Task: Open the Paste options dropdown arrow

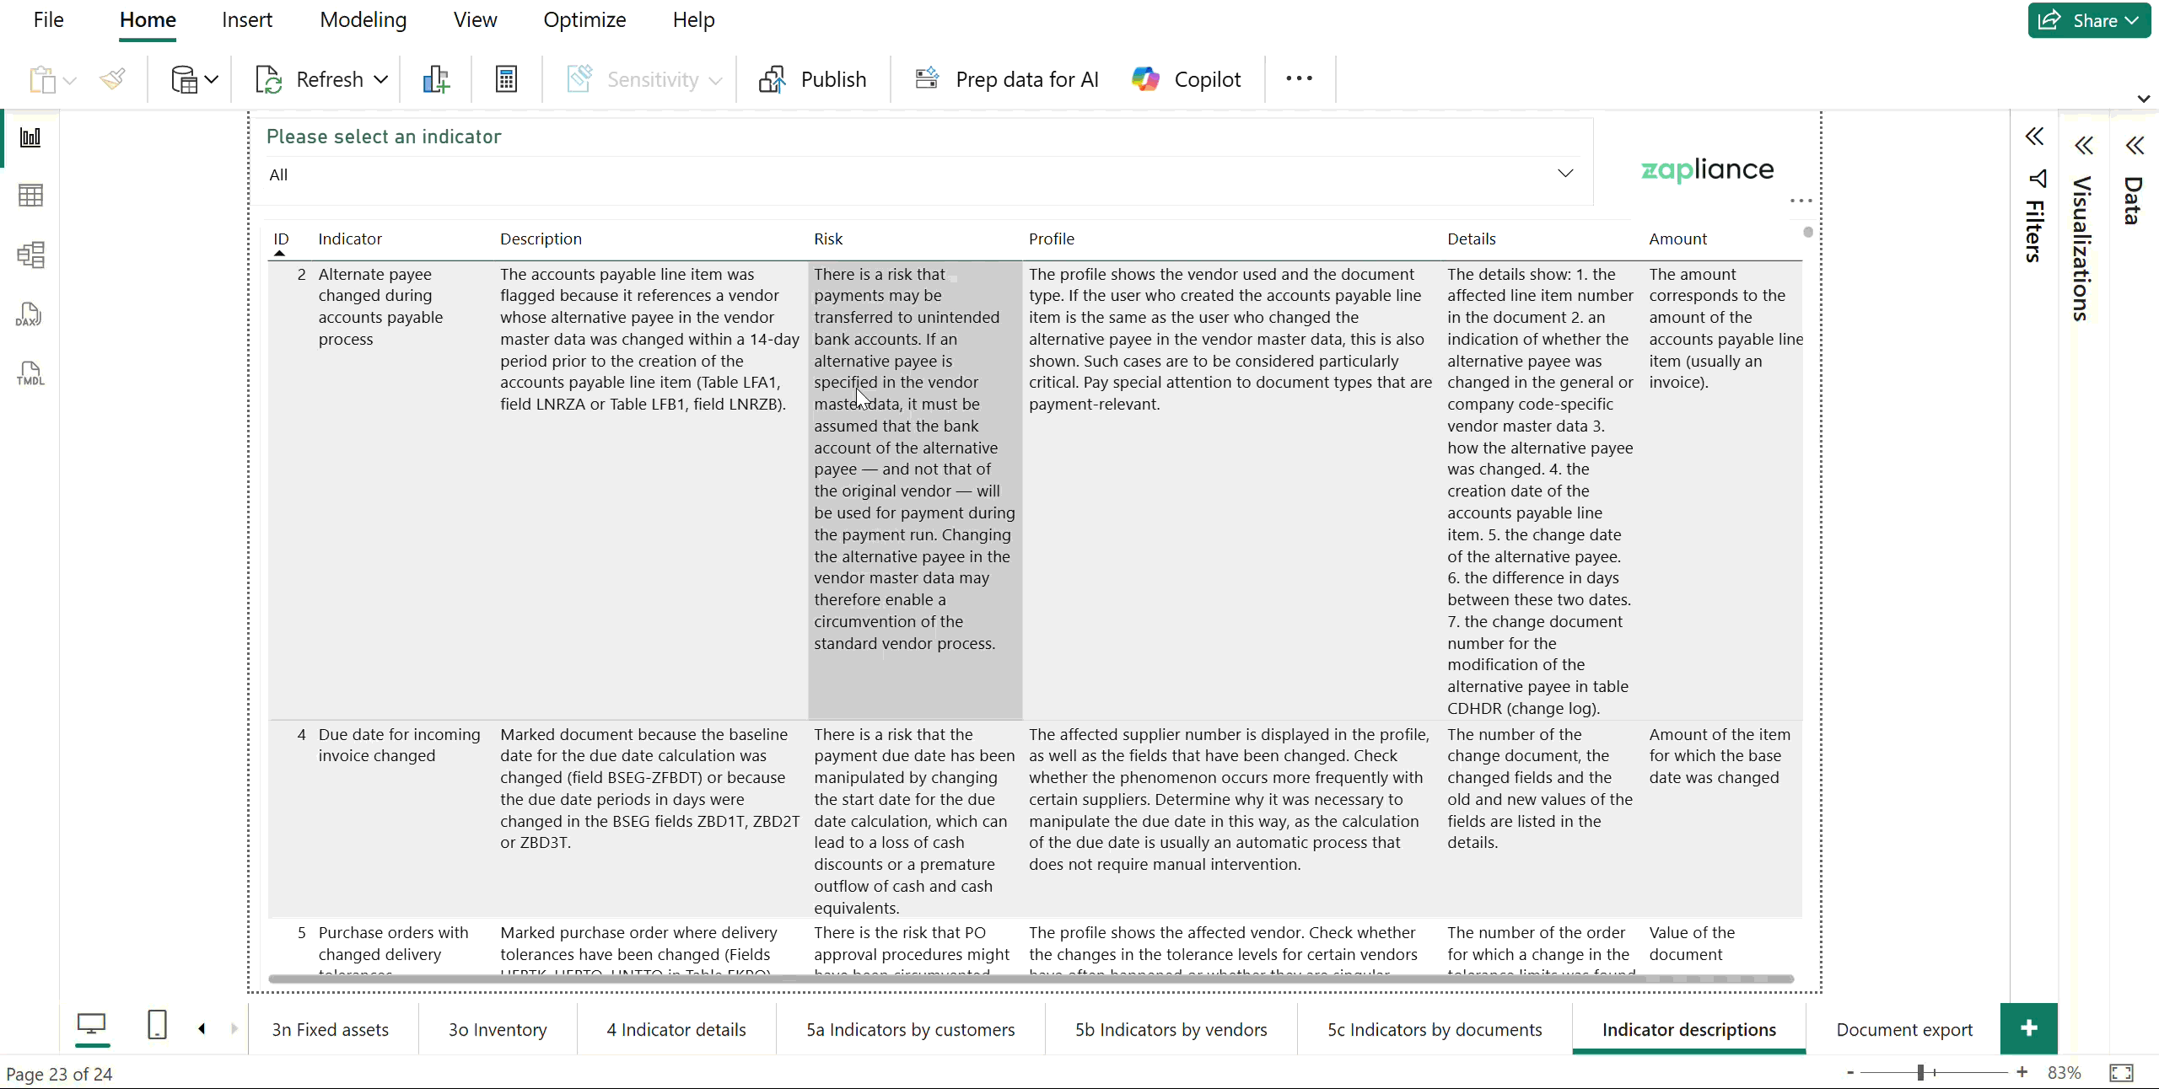Action: tap(70, 81)
